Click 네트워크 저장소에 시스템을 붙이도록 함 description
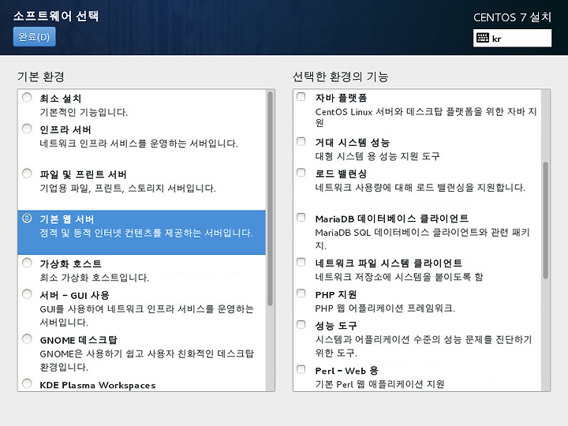 [x=399, y=277]
